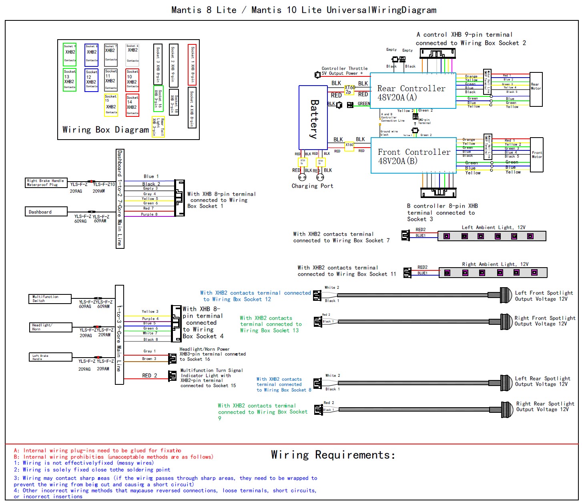Click "A control XHB 9-pin terminal" caption

pos(464,35)
